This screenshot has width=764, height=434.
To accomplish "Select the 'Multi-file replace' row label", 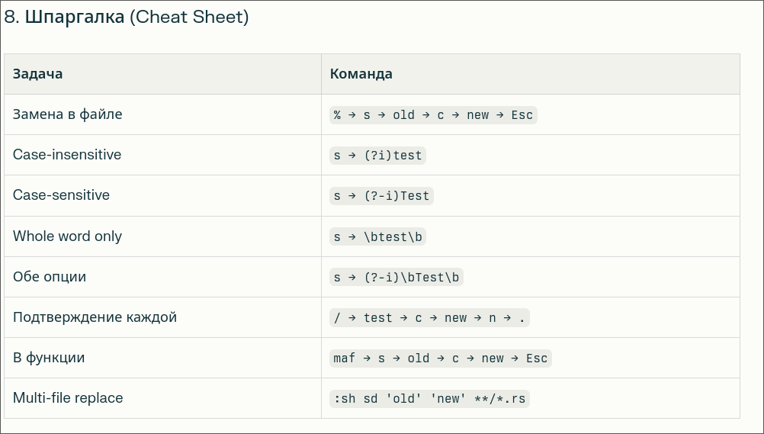I will [68, 398].
